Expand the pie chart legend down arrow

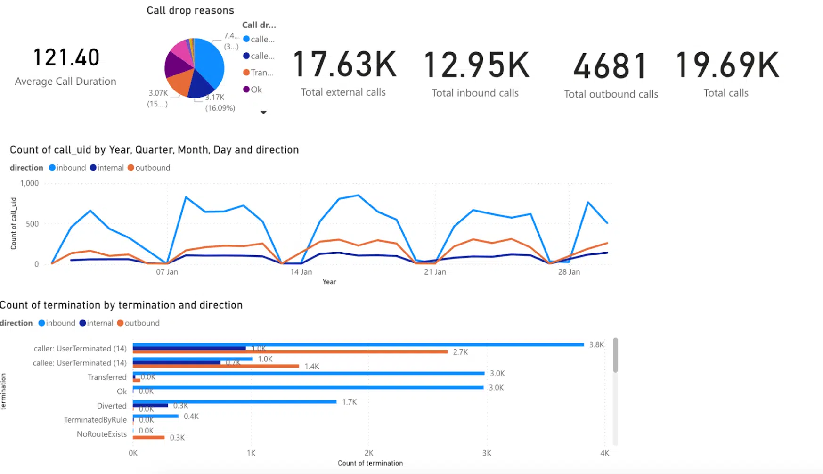click(263, 113)
